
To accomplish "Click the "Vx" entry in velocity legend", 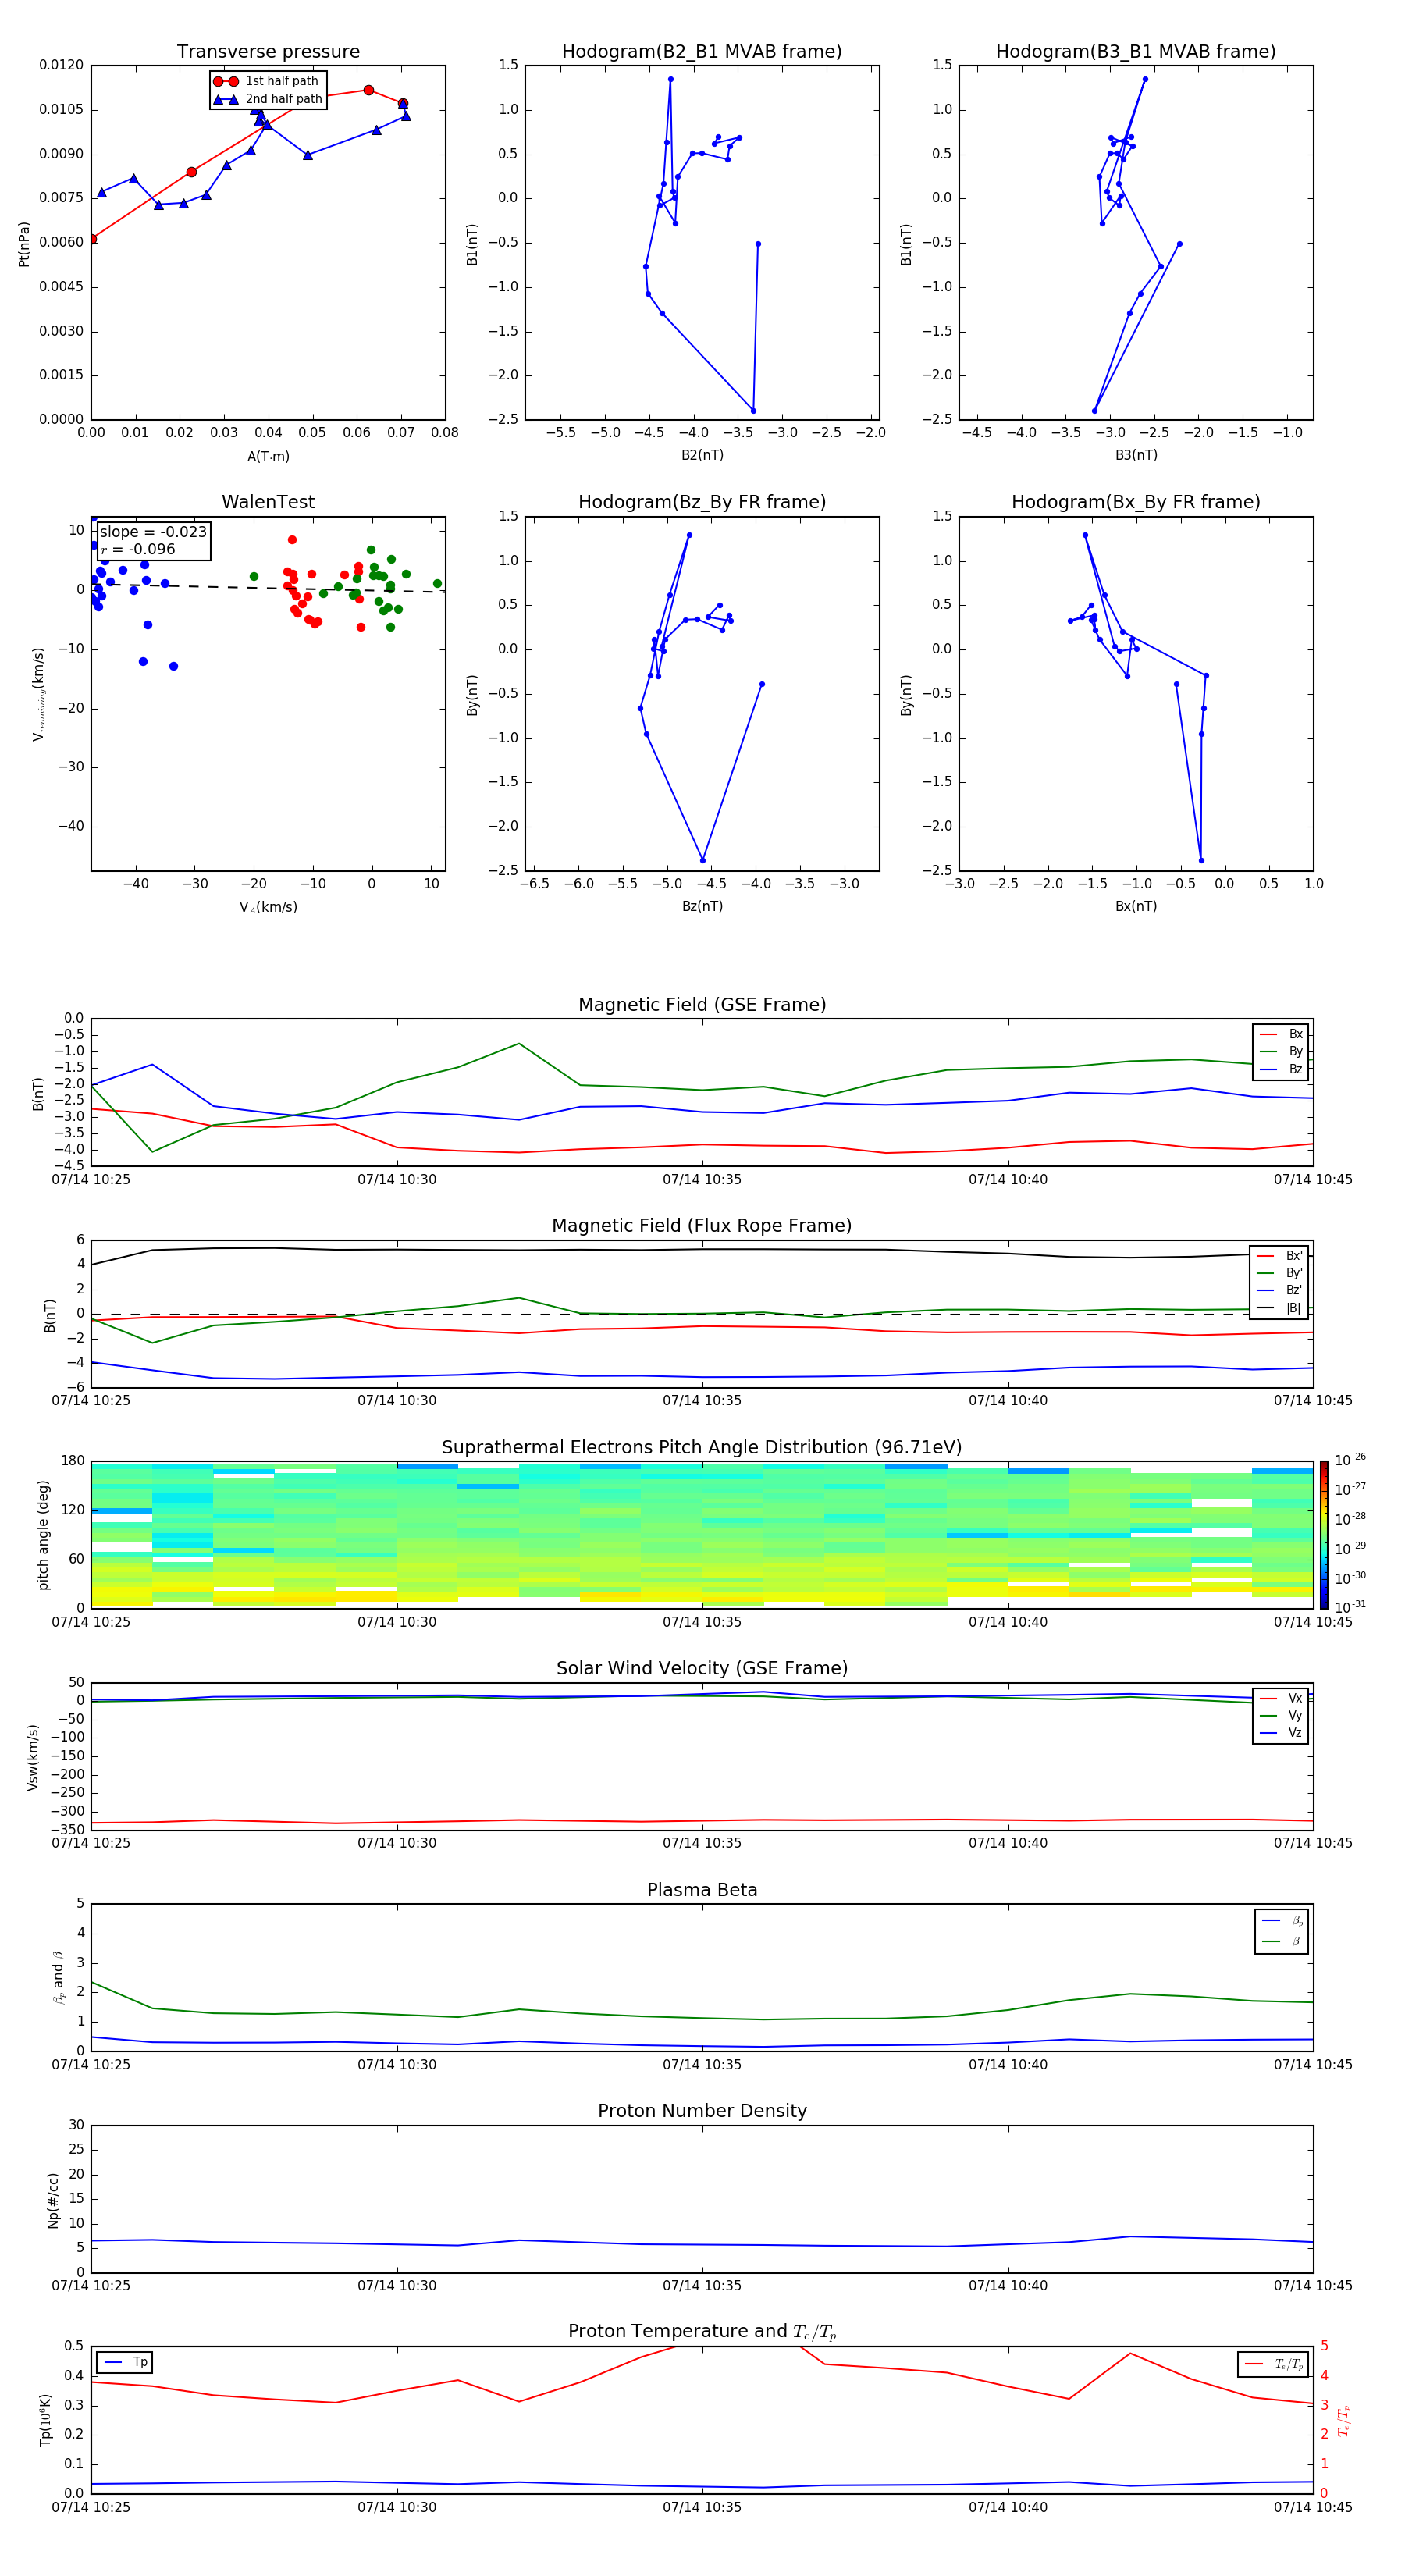I will point(1281,1699).
